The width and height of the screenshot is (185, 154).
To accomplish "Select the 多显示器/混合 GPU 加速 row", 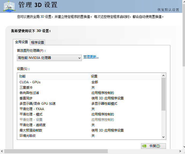I will click(x=89, y=104).
